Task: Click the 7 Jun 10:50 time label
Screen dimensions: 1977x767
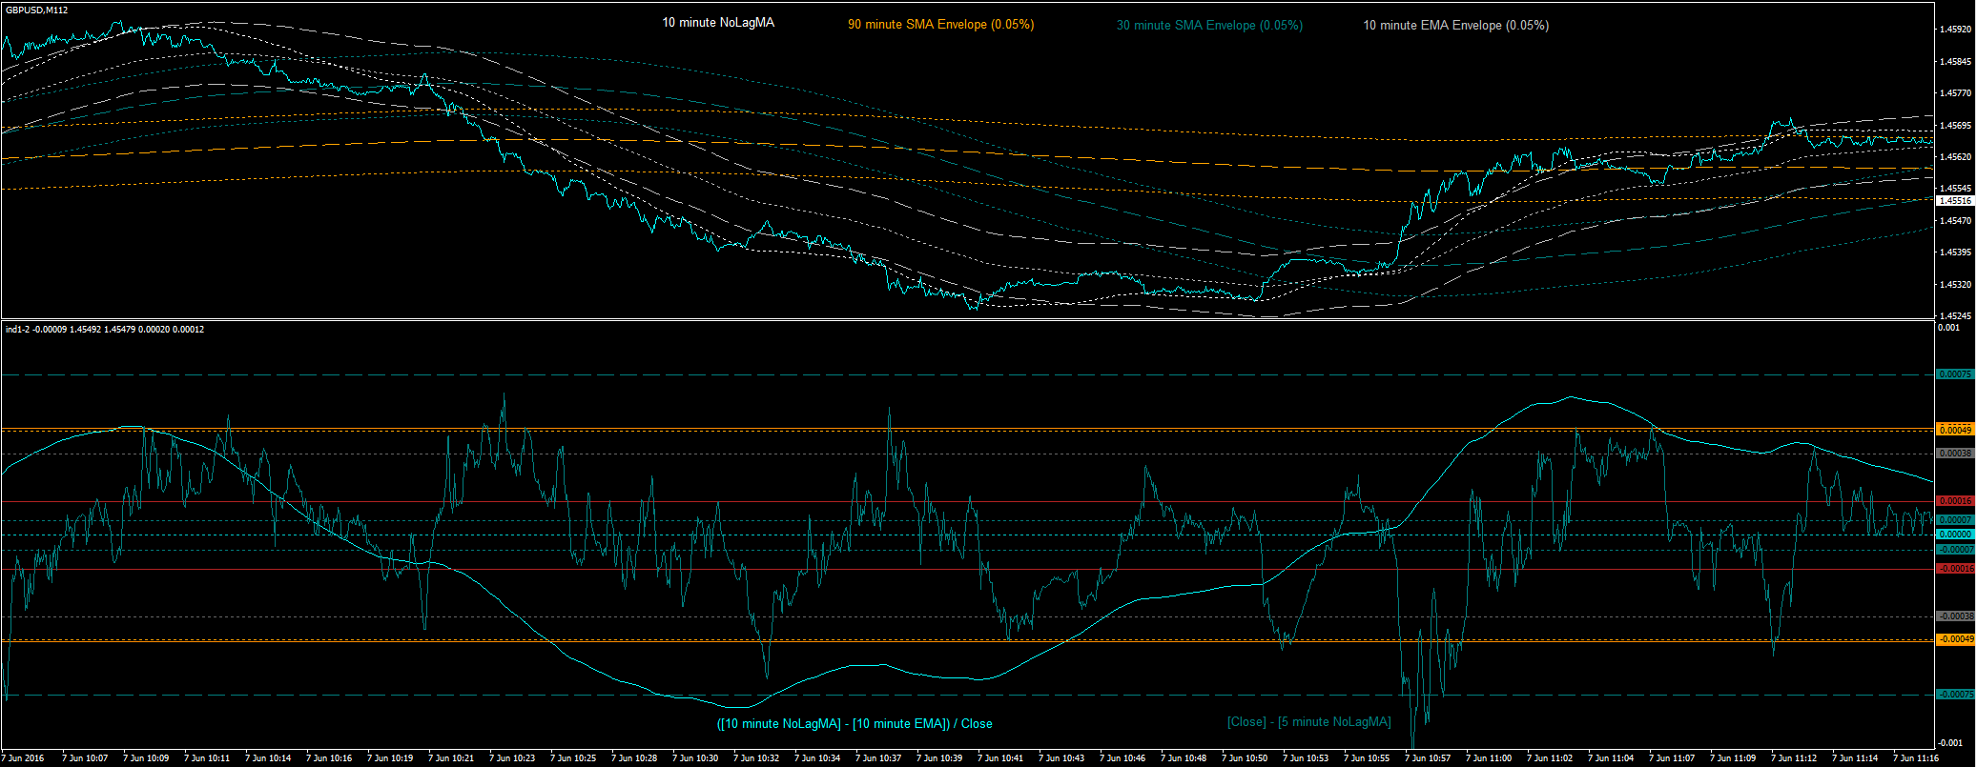Action: [1245, 759]
